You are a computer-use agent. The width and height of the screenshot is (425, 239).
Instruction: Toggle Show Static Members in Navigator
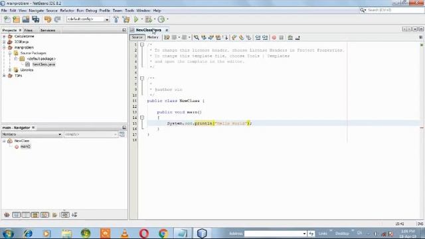[26, 215]
